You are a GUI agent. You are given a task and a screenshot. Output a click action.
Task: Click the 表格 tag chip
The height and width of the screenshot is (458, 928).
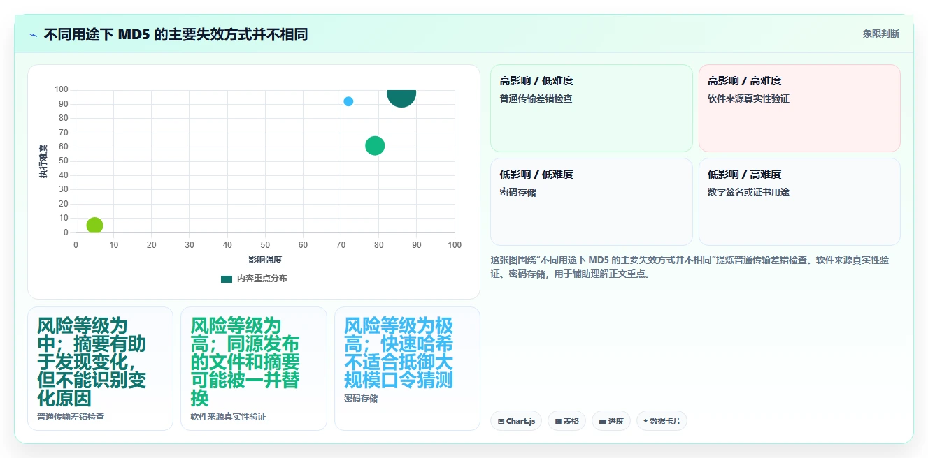click(x=567, y=421)
